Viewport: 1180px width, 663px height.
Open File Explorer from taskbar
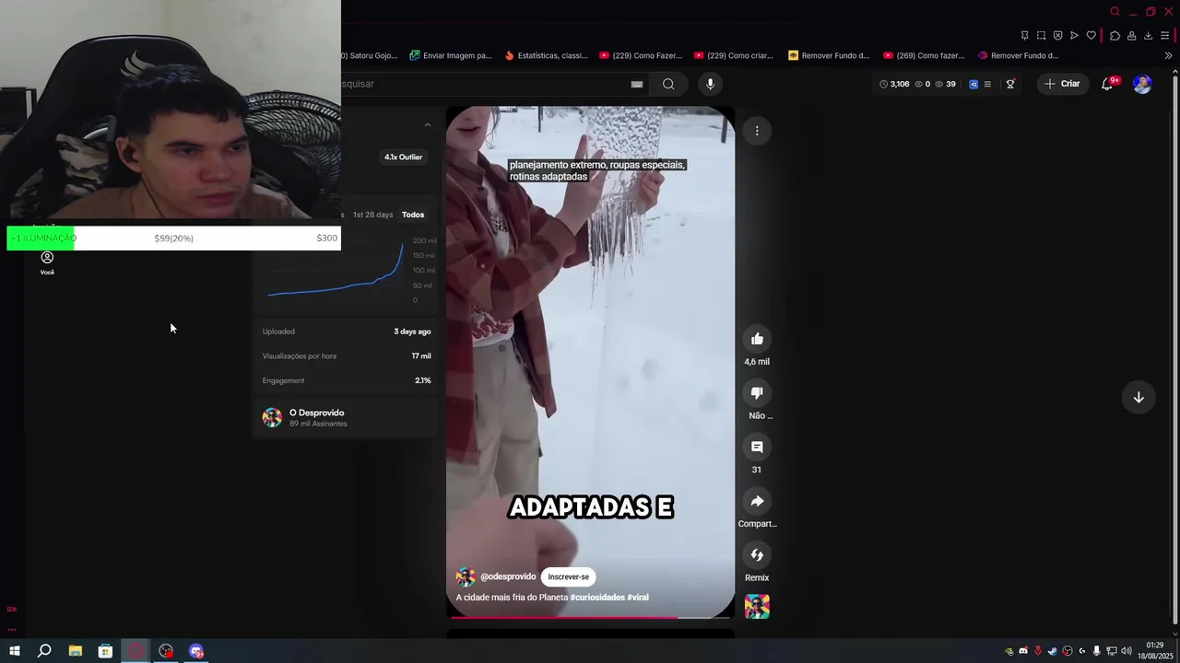75,651
